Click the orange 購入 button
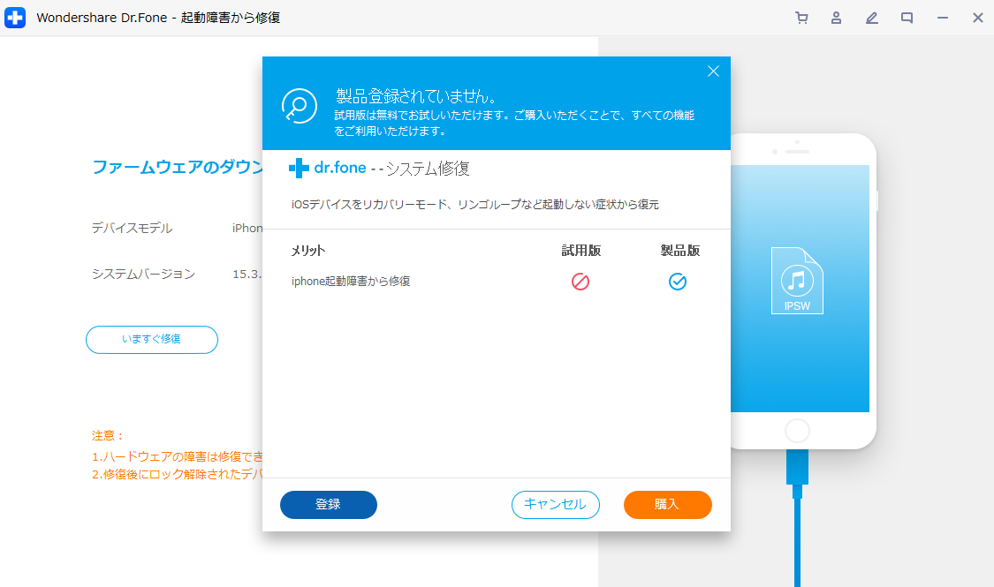 point(668,505)
